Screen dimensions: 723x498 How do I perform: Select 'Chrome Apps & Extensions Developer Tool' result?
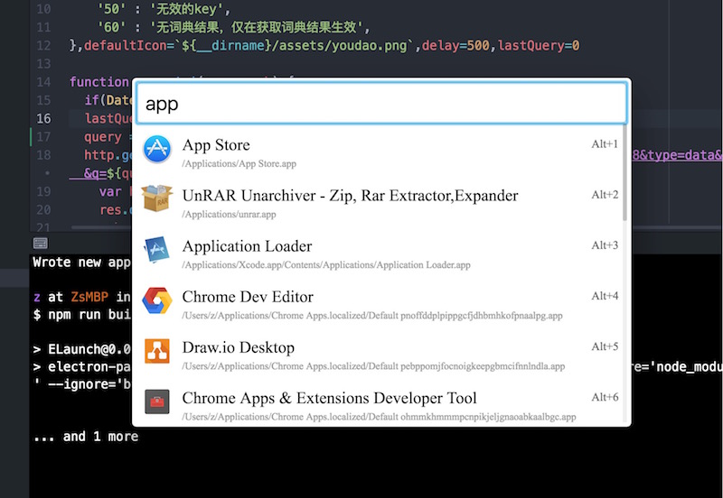(329, 398)
